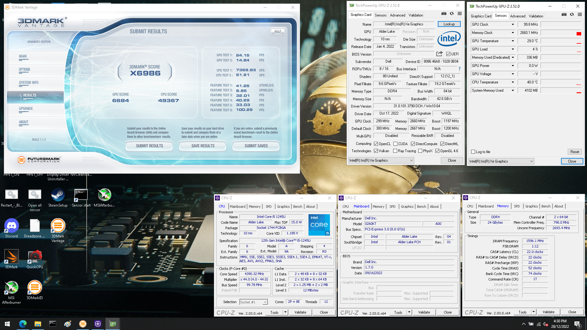Screen dimensions: 587x330
Task: Click SUBMIT RESULTS button in 3DMark Vantage
Action: [150, 146]
